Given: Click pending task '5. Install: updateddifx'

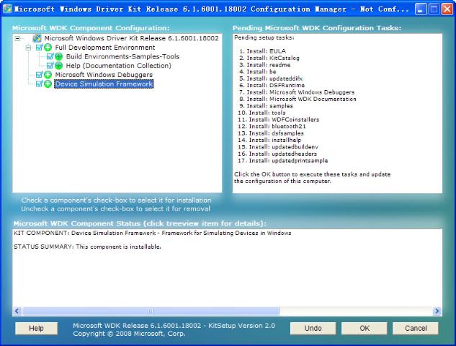Looking at the screenshot, I should [x=271, y=79].
